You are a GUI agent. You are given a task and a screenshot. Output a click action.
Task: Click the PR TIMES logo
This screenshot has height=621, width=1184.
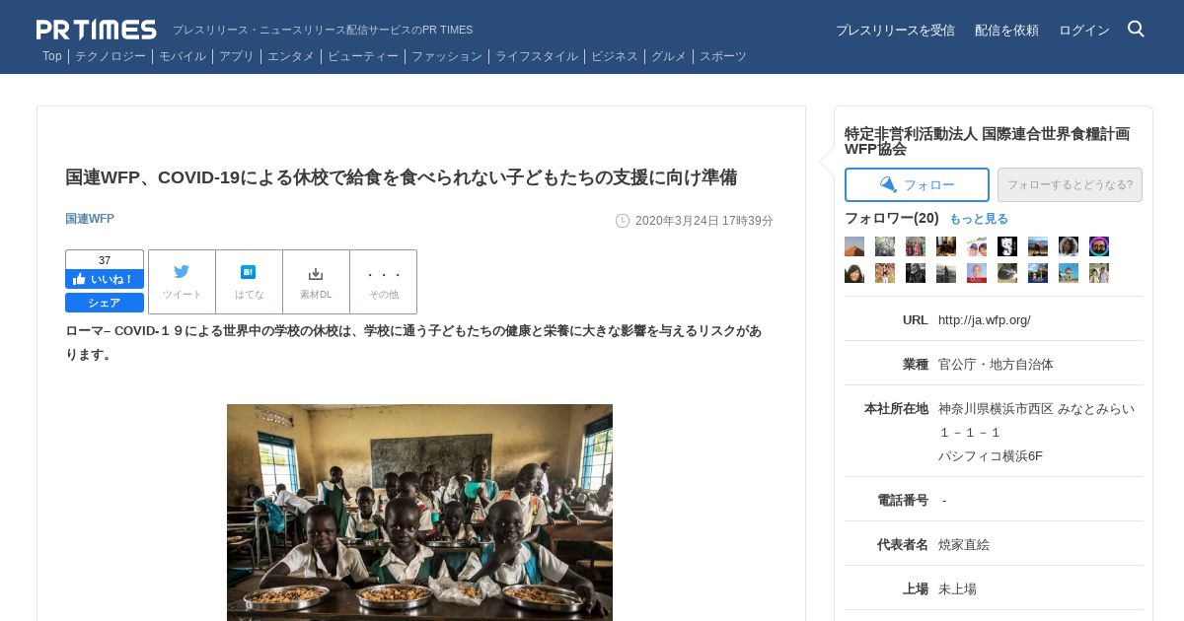point(97,30)
